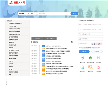Click the blue 立即注册 register button
The width and height of the screenshot is (108, 108).
point(84,52)
